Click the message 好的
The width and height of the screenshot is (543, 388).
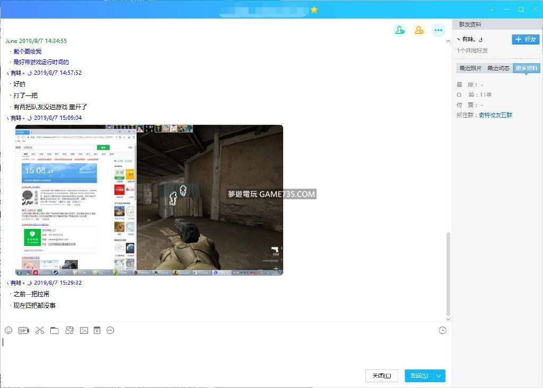pyautogui.click(x=20, y=84)
